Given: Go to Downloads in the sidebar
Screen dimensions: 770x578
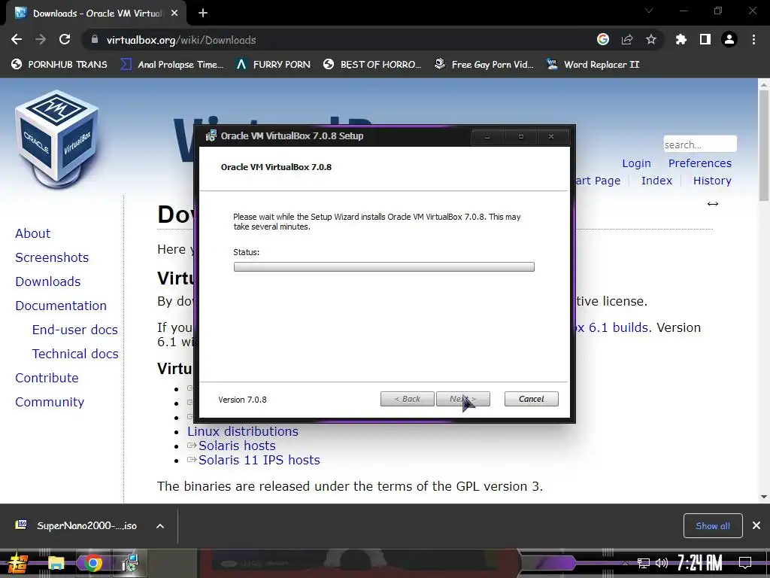Looking at the screenshot, I should point(48,281).
